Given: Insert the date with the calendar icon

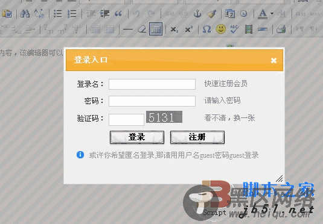Looking at the screenshot, I should point(229,14).
